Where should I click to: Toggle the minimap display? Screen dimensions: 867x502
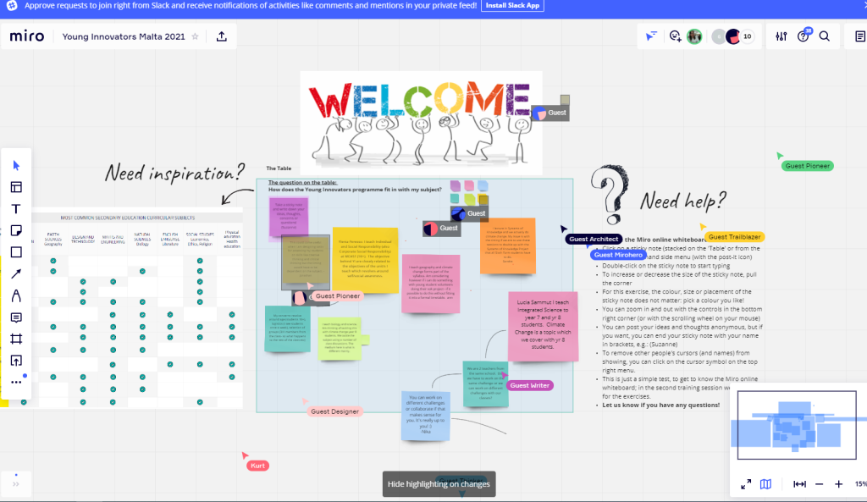click(765, 484)
